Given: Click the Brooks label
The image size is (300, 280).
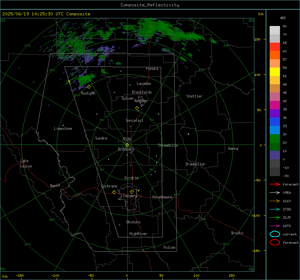Looking at the screenshot, I should [x=237, y=233].
